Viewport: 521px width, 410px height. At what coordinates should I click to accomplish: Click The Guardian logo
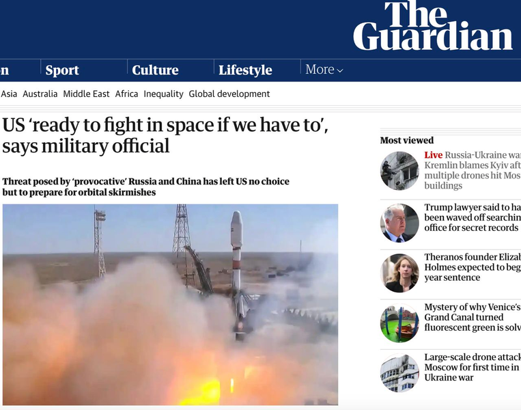(x=433, y=26)
